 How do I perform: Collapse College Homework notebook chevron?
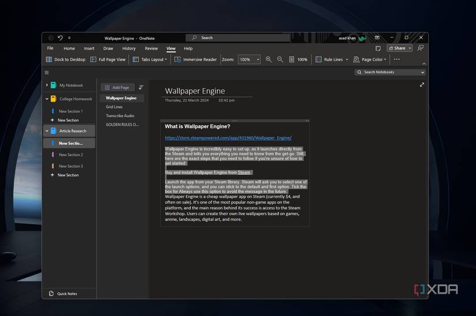[x=47, y=99]
